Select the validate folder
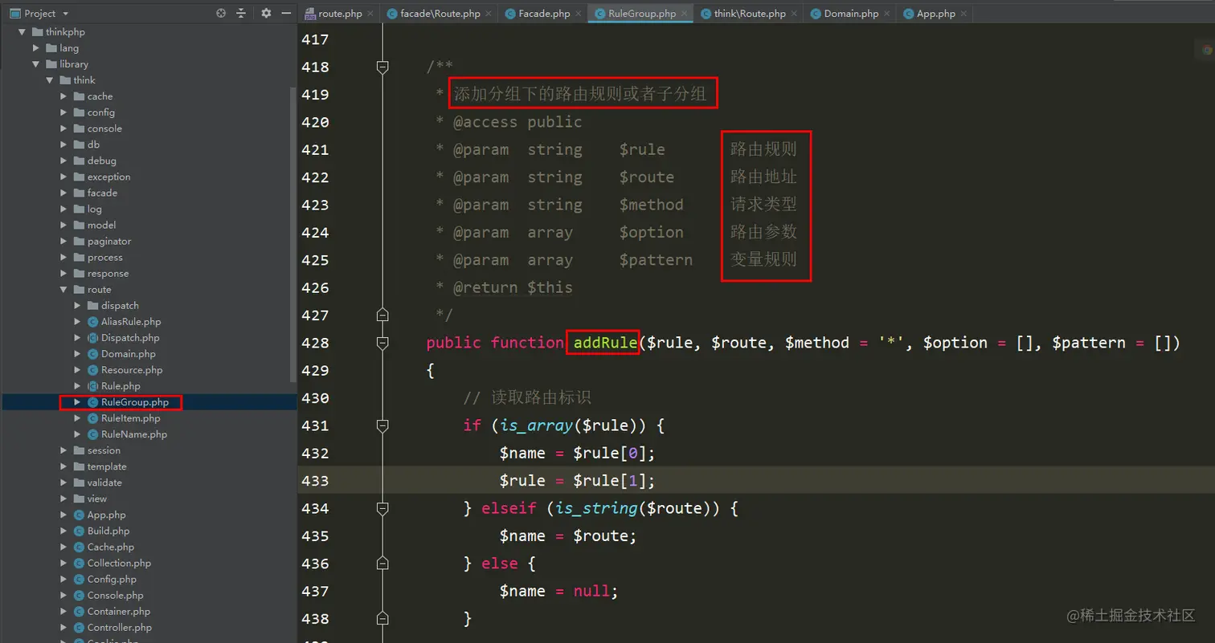 pos(104,482)
